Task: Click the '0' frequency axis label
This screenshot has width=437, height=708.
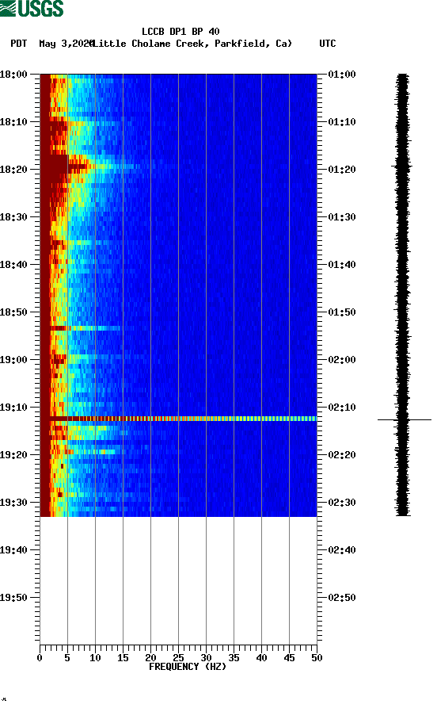Action: pyautogui.click(x=40, y=658)
